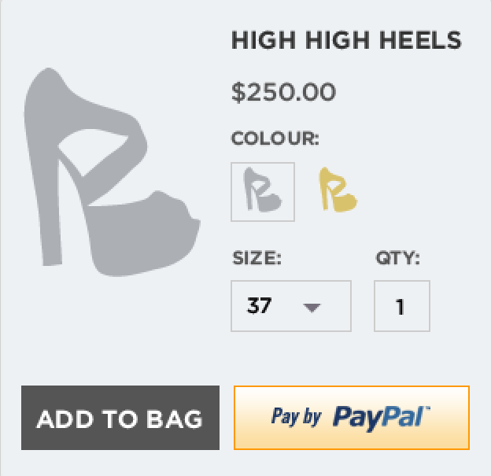491x476 pixels.
Task: Click the 'Pay by' text on PayPal button
Action: [297, 417]
